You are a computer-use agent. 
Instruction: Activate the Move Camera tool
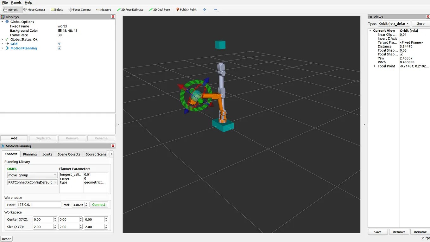pos(34,10)
